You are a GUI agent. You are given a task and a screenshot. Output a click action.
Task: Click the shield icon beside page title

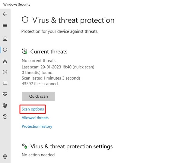(x=25, y=20)
